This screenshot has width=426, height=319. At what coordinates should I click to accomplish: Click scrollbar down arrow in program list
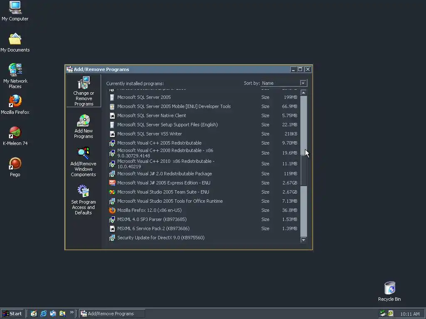pos(303,240)
